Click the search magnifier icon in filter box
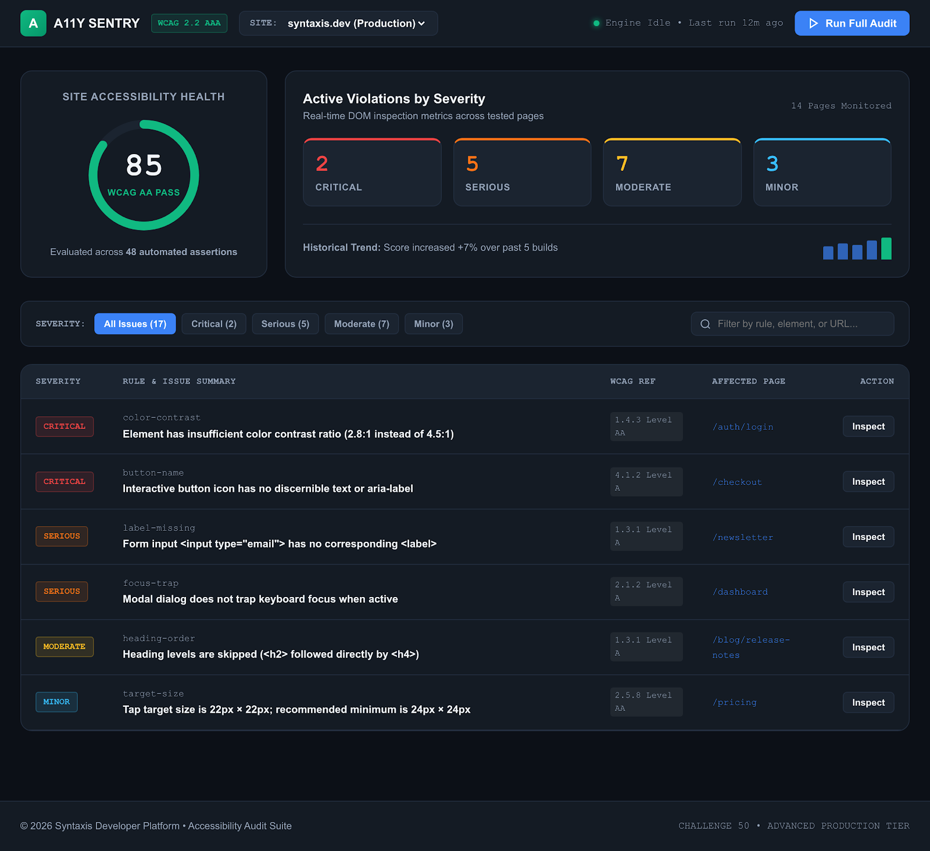Screen dimensions: 930x851 point(705,324)
